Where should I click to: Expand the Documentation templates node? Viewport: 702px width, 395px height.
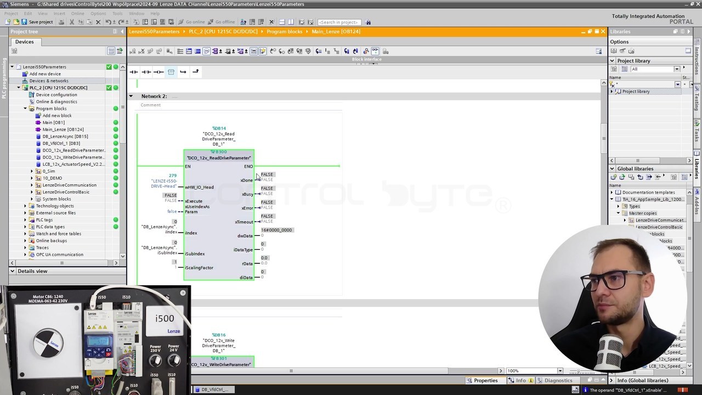click(612, 193)
